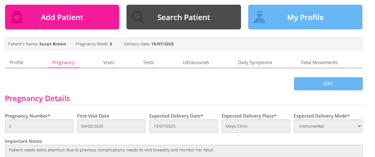Click the Important Notes text area
This screenshot has height=157, width=375.
click(x=184, y=151)
